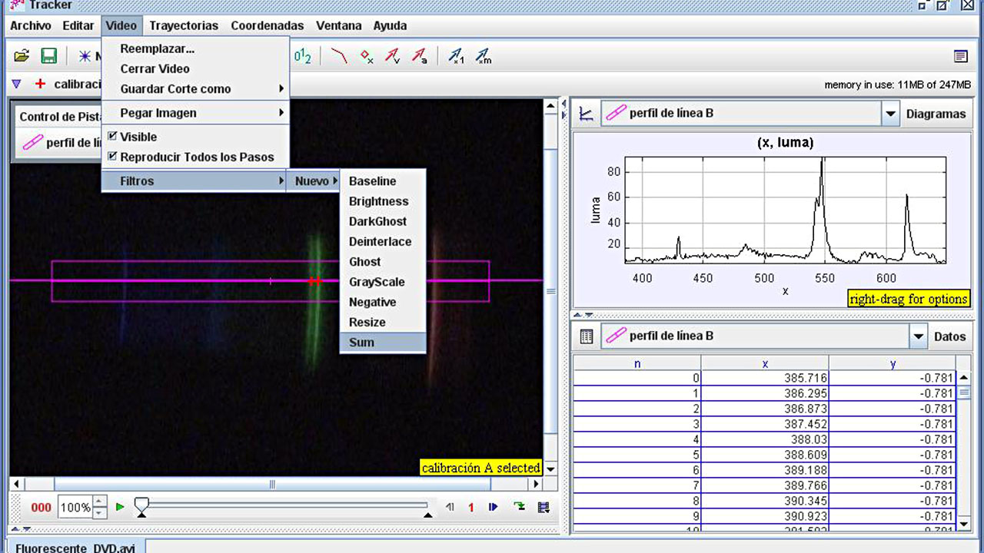Image resolution: width=984 pixels, height=553 pixels.
Task: Expand Pegar Imagen submenu
Action: [195, 113]
